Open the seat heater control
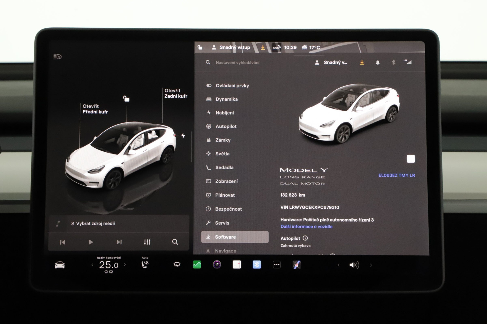The image size is (487, 324). pos(145,264)
